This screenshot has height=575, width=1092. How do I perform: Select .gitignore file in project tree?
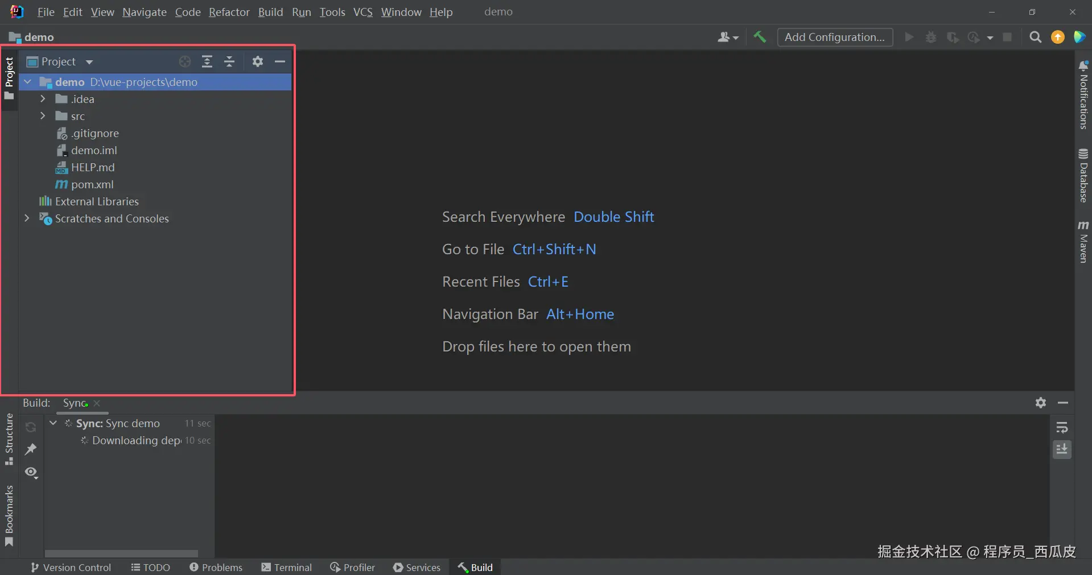click(x=155, y=133)
